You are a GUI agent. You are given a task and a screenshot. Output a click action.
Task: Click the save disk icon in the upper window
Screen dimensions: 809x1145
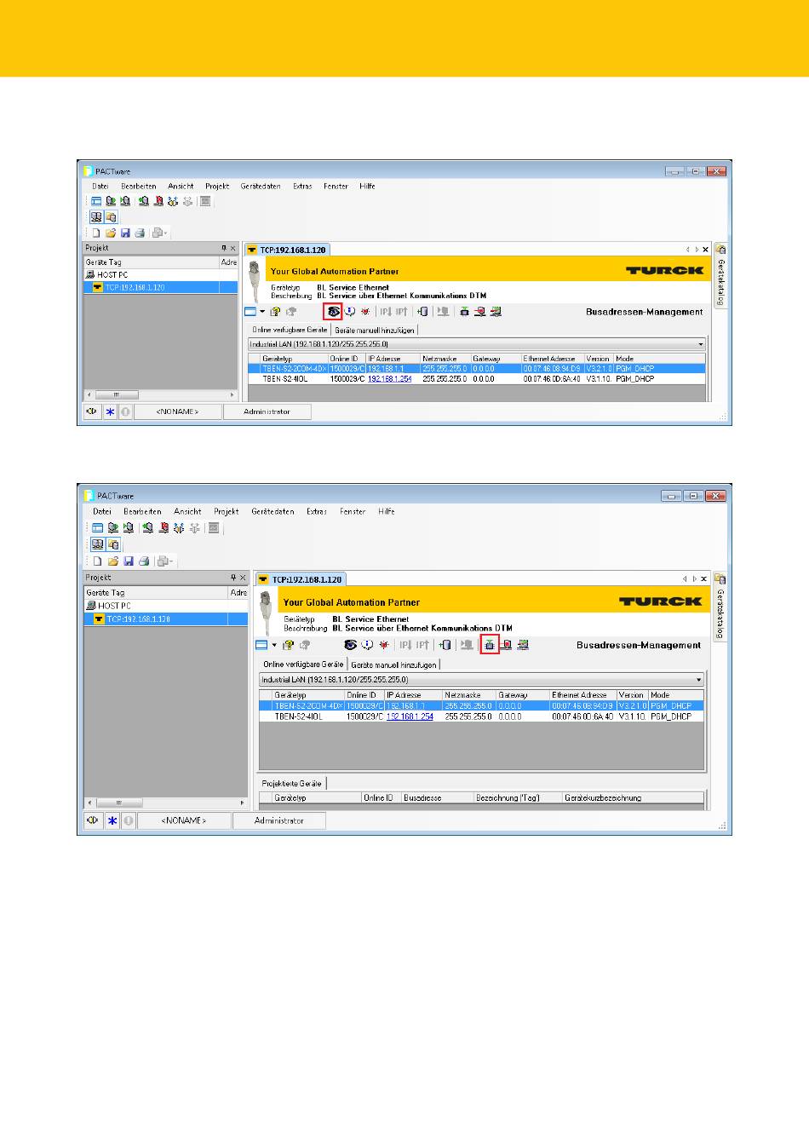[125, 233]
